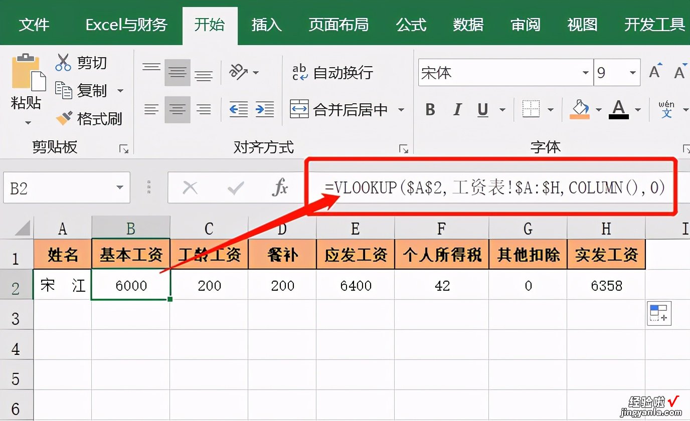Toggle Underline formatting
Viewport: 690px width, 421px height.
click(483, 110)
